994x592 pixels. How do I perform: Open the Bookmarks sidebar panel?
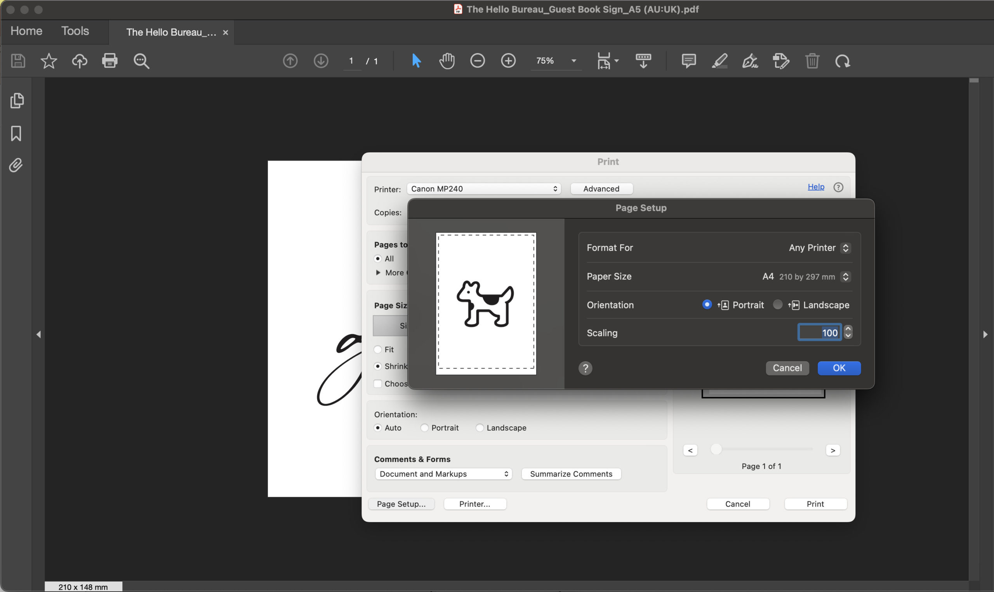[16, 133]
